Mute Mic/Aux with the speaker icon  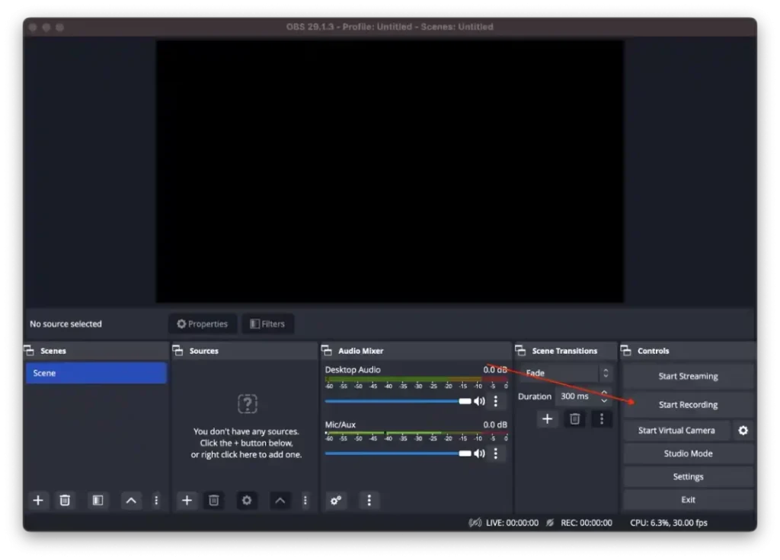[480, 453]
